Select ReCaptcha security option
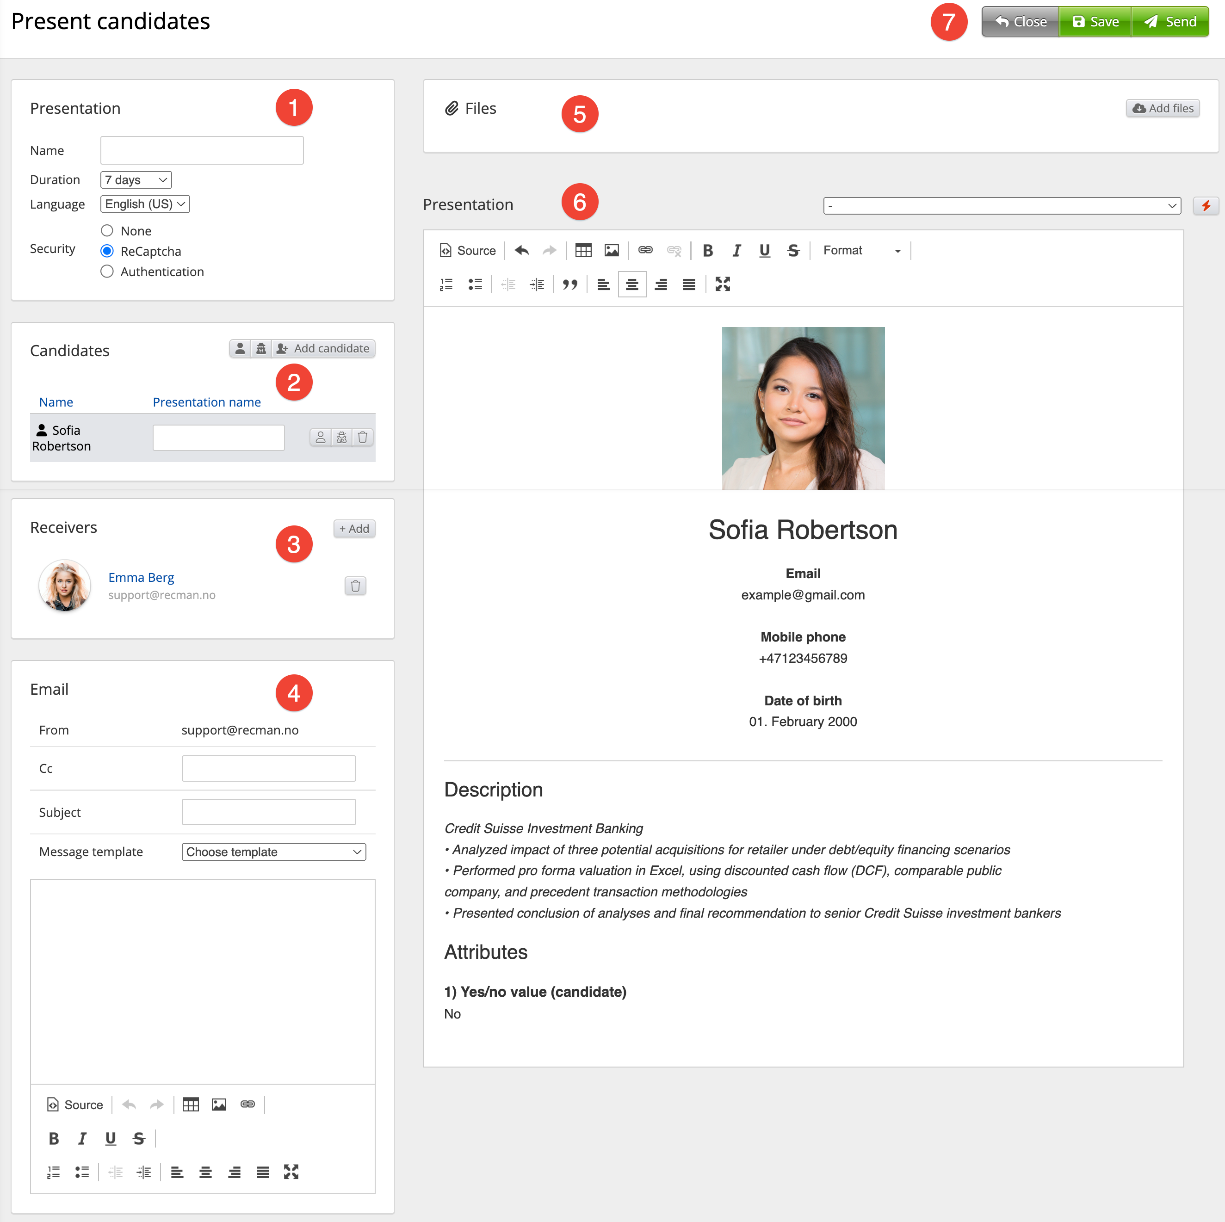This screenshot has width=1225, height=1222. (107, 251)
